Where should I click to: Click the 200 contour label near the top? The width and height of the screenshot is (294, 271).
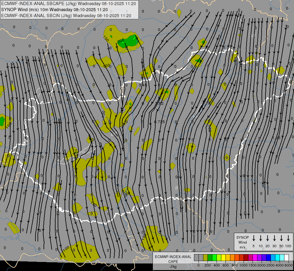(121, 41)
